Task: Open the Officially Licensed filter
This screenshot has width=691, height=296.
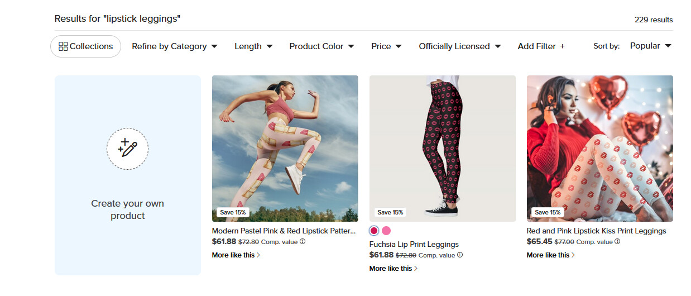Action: click(460, 46)
